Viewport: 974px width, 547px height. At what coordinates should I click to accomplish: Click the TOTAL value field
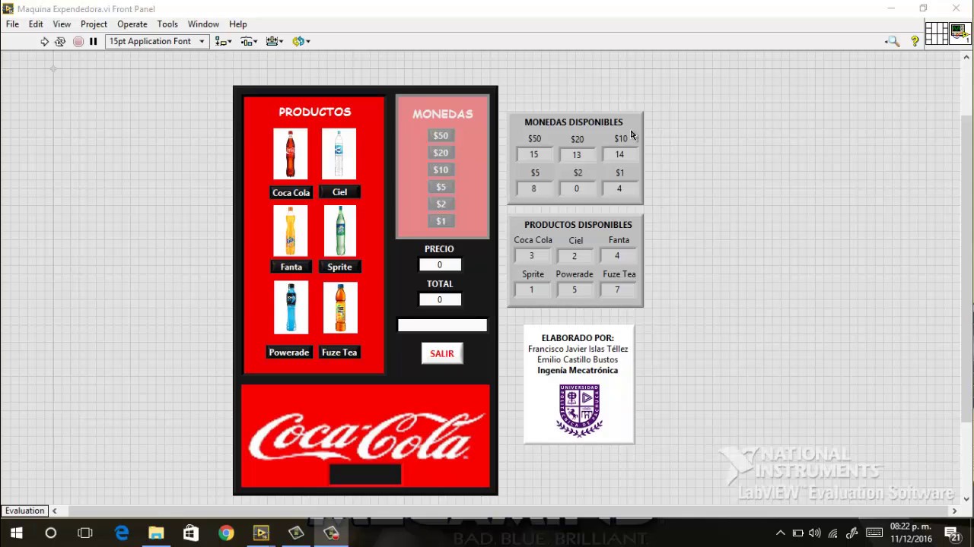pos(440,299)
